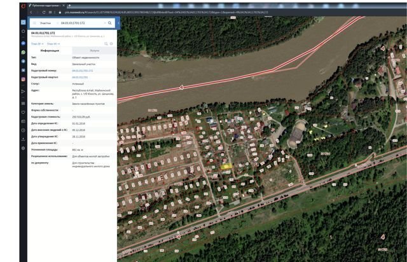This screenshot has width=407, height=262.
Task: Open the Messenger sidebar icon
Action: [x=23, y=43]
